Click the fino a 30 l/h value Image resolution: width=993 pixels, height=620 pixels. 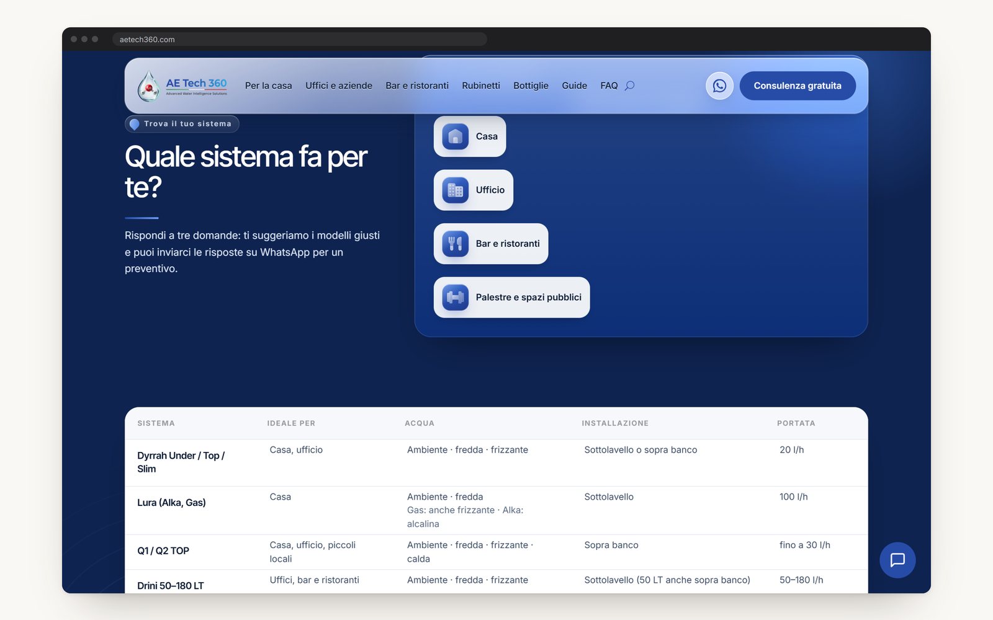pos(805,545)
